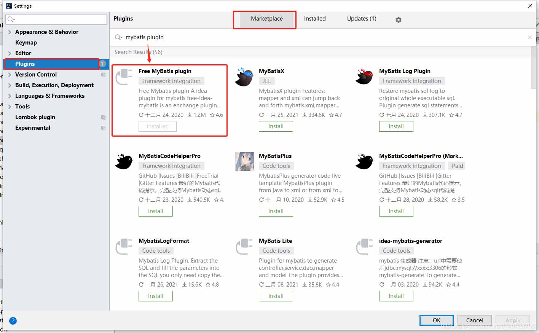Screen dimensions: 539x333
Task: Click the Free MyBatis plugin icon
Action: coord(124,77)
